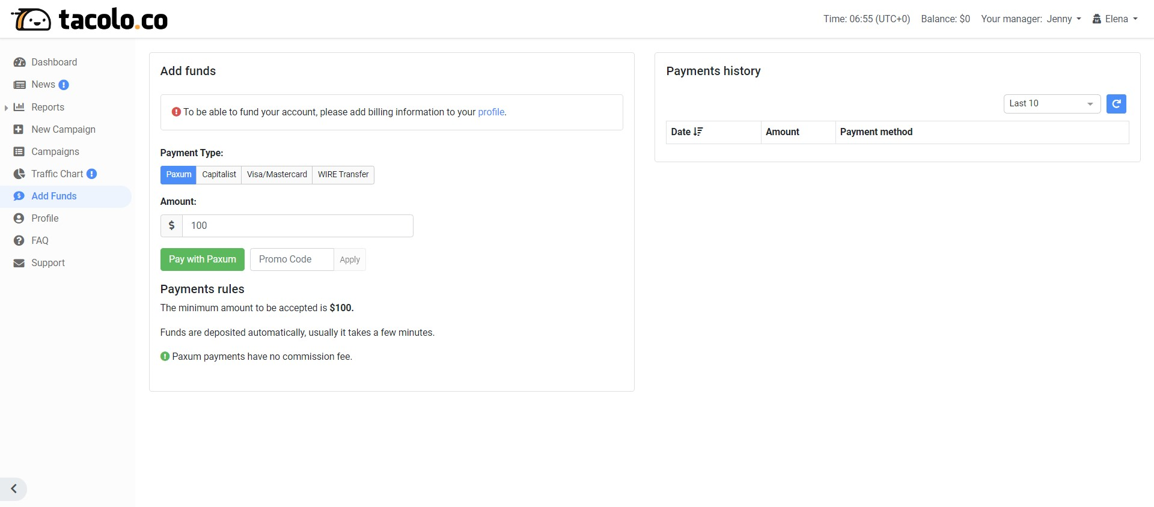Click the Traffic Chart pie icon
The height and width of the screenshot is (507, 1154).
19,174
